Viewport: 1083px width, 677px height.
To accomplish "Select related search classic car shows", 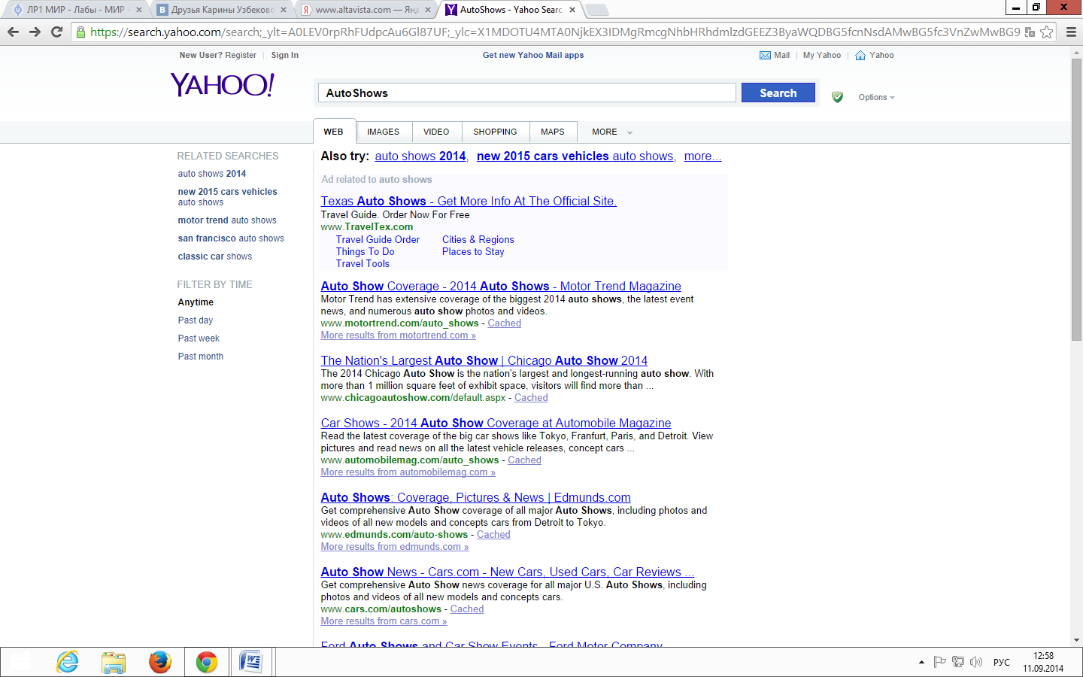I will (215, 257).
